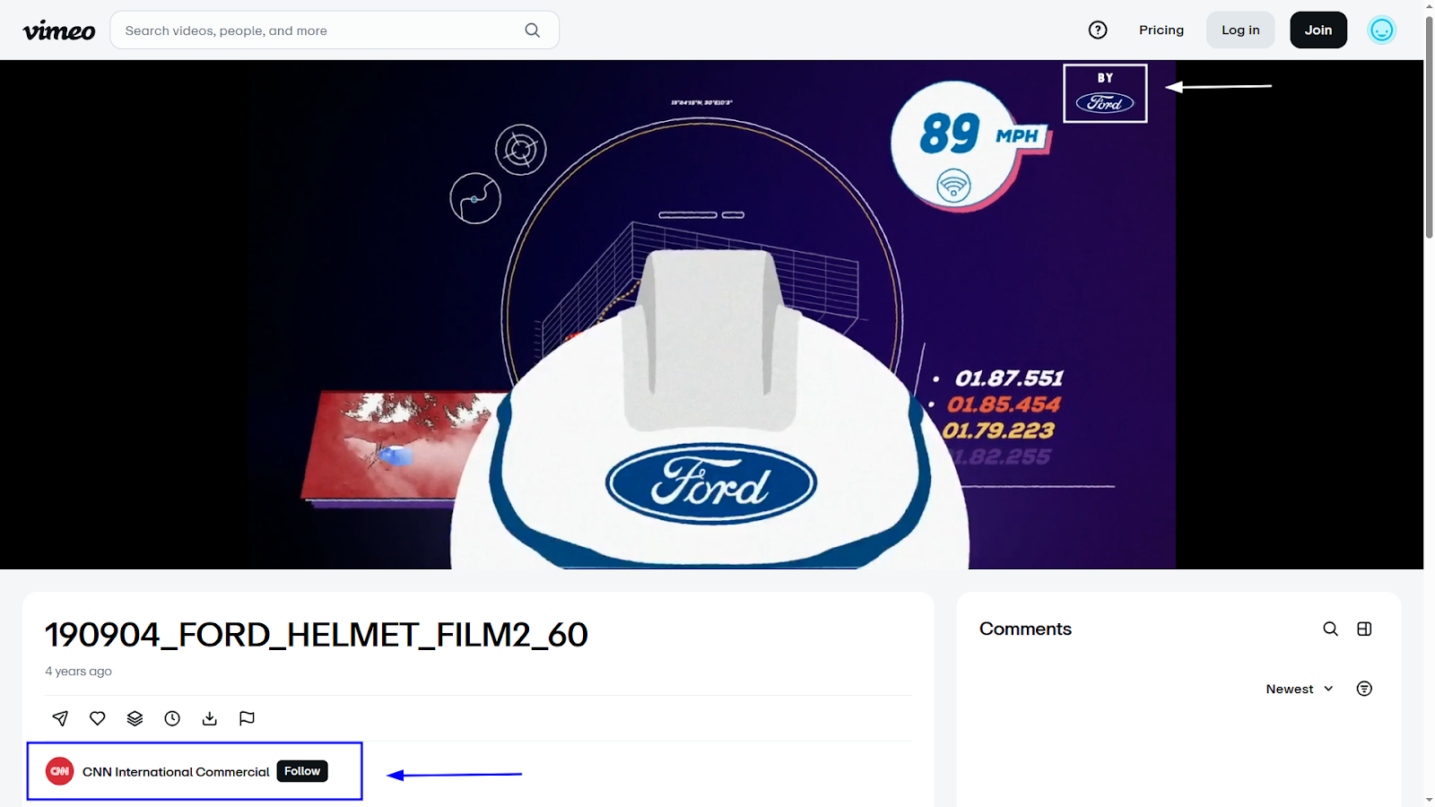Open the Pricing page
Screen dimensions: 1435x807
(x=1161, y=30)
